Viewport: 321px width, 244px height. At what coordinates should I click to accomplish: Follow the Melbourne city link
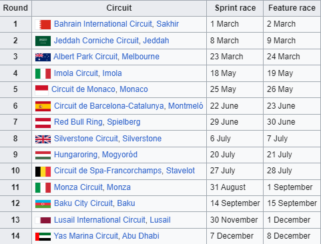[x=140, y=57]
